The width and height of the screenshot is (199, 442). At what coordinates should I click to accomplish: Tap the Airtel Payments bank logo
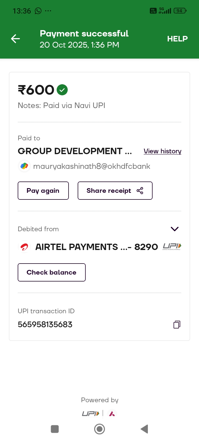24,247
